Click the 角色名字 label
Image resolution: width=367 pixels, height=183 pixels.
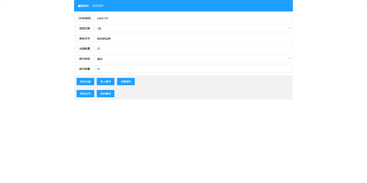pos(85,39)
